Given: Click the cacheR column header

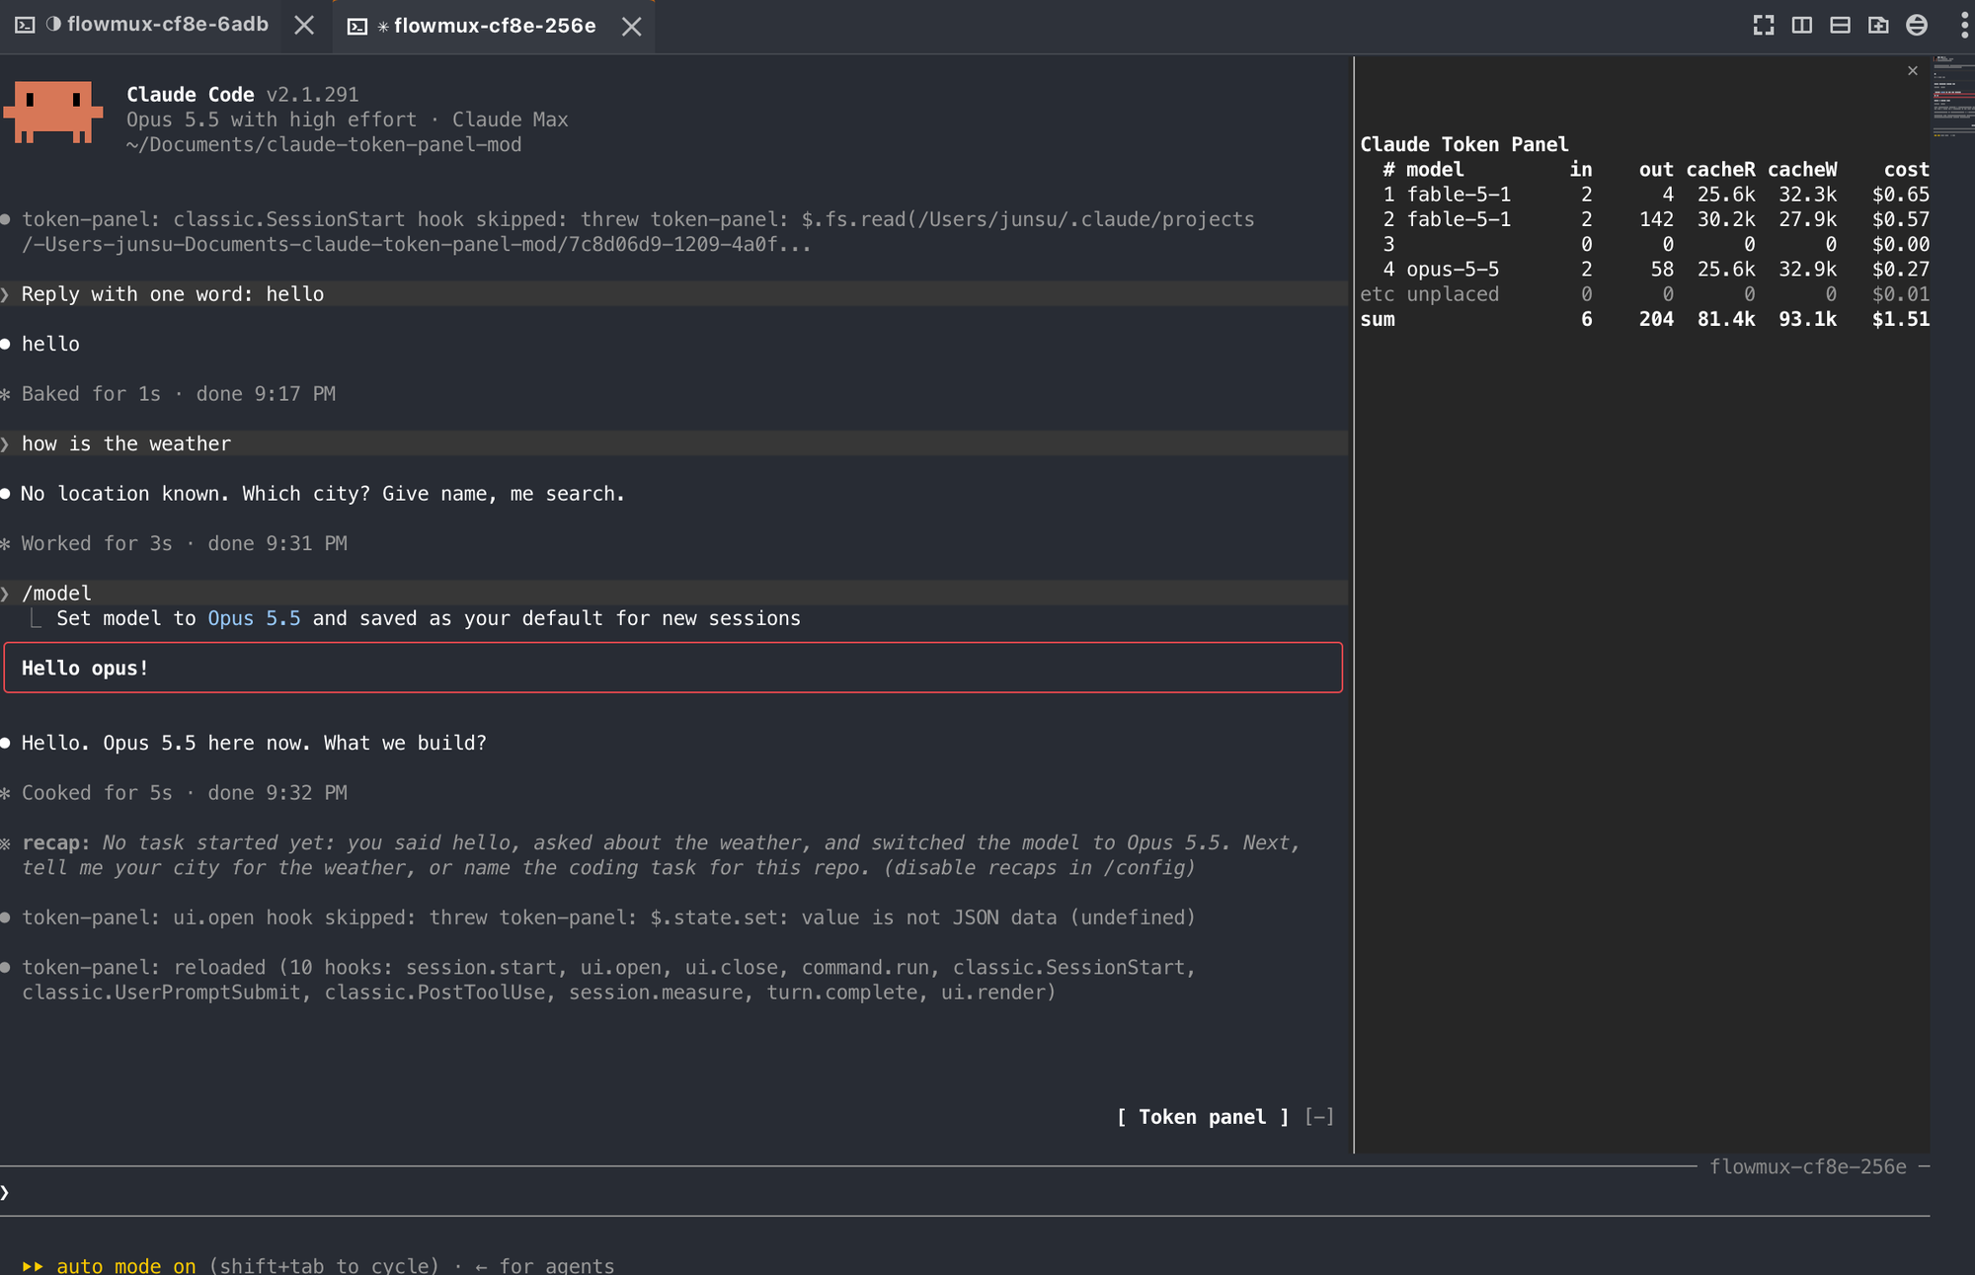Looking at the screenshot, I should 1720,170.
